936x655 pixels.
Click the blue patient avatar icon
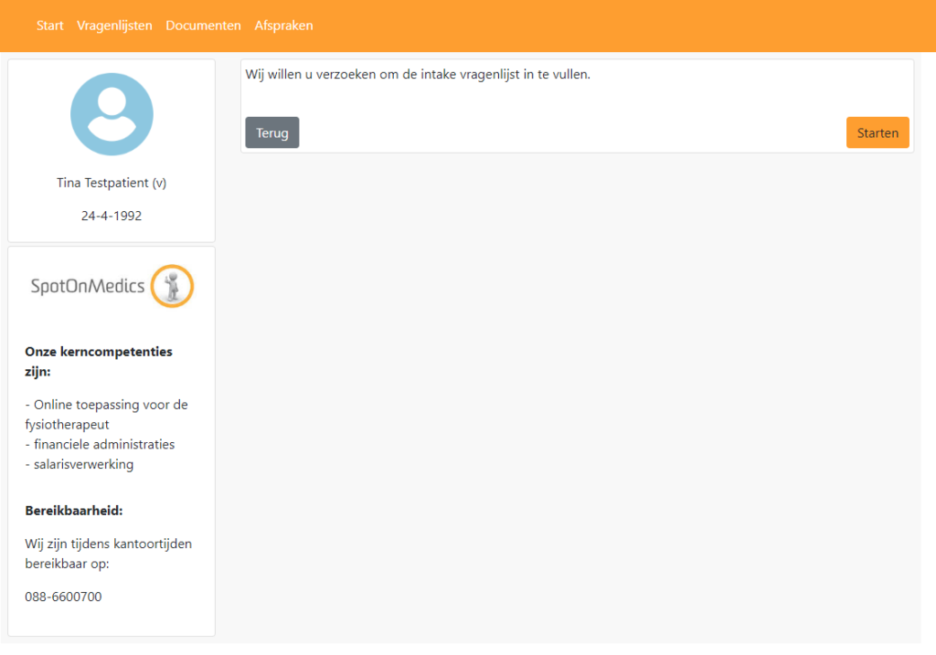click(112, 114)
